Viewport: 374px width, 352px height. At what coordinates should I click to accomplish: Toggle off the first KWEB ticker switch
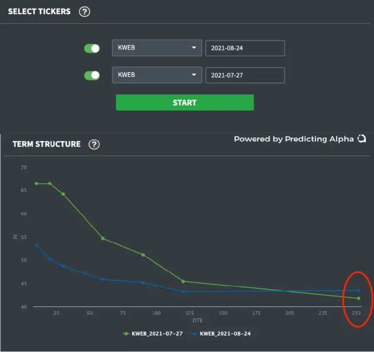point(92,49)
